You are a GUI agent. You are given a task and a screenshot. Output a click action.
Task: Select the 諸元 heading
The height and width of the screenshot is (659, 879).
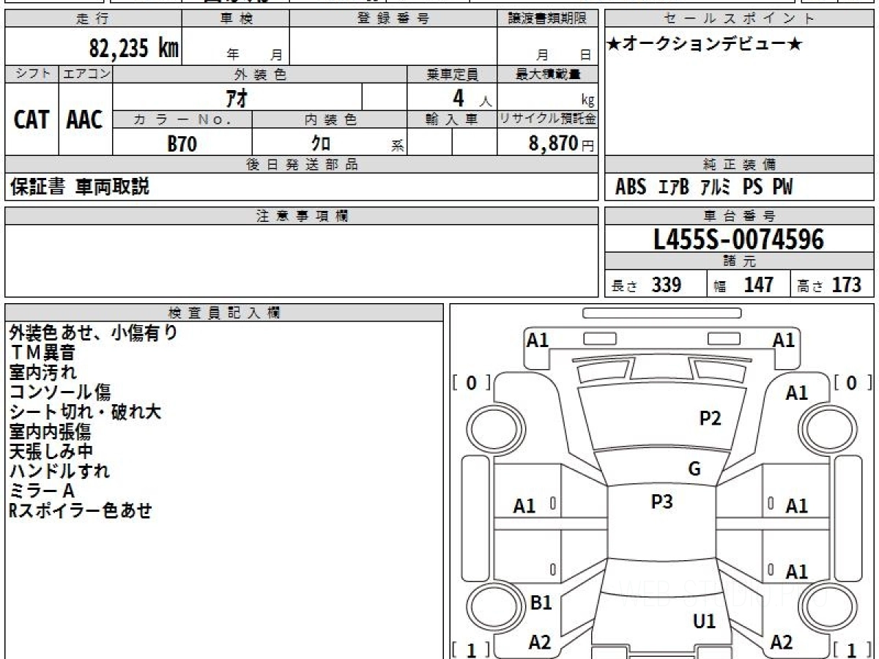[x=739, y=262]
